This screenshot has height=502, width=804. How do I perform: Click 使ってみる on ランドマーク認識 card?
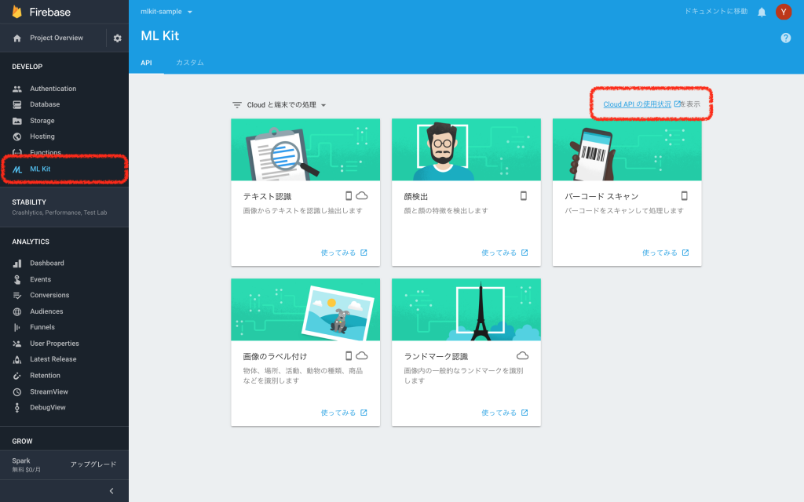(x=505, y=413)
